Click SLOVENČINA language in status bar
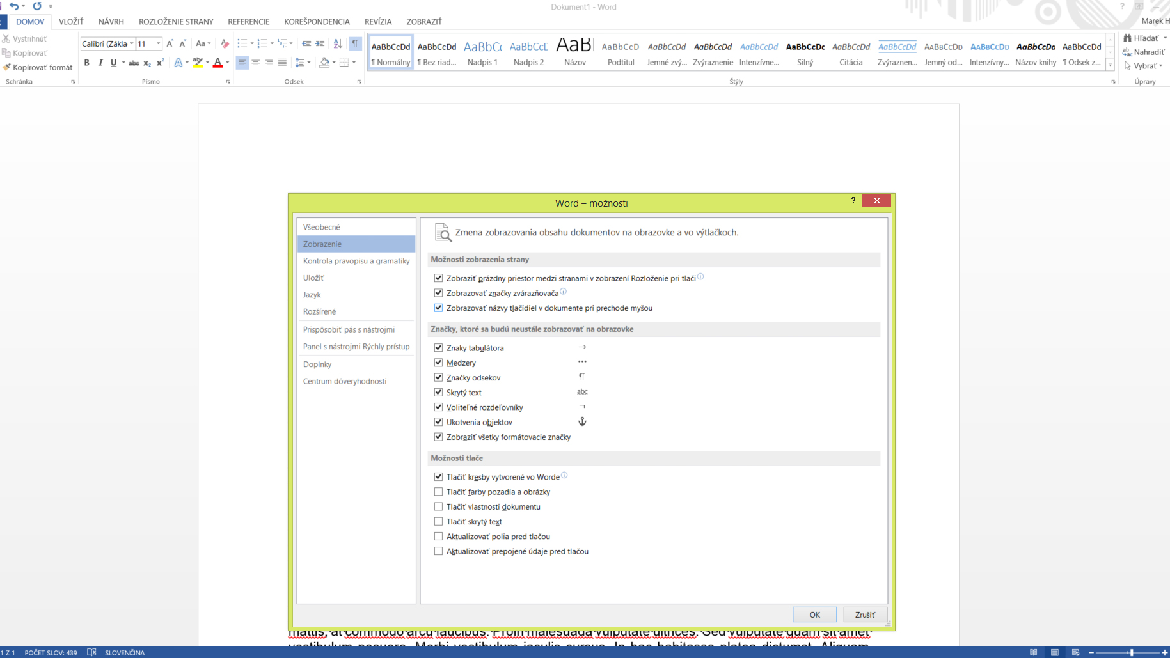This screenshot has width=1170, height=658. pyautogui.click(x=125, y=652)
